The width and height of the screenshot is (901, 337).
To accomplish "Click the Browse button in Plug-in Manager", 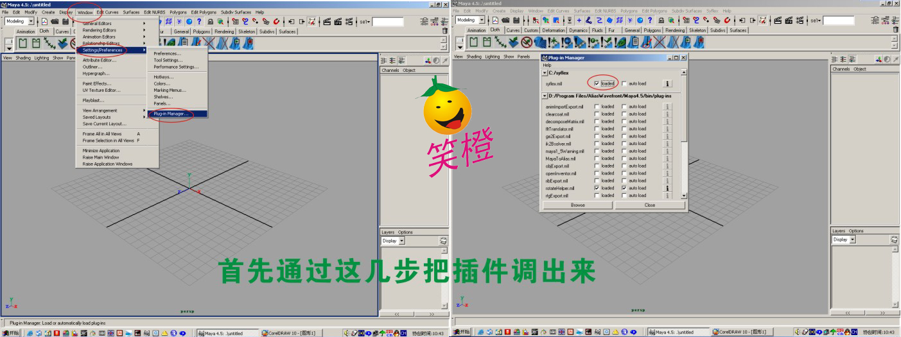I will coord(578,205).
